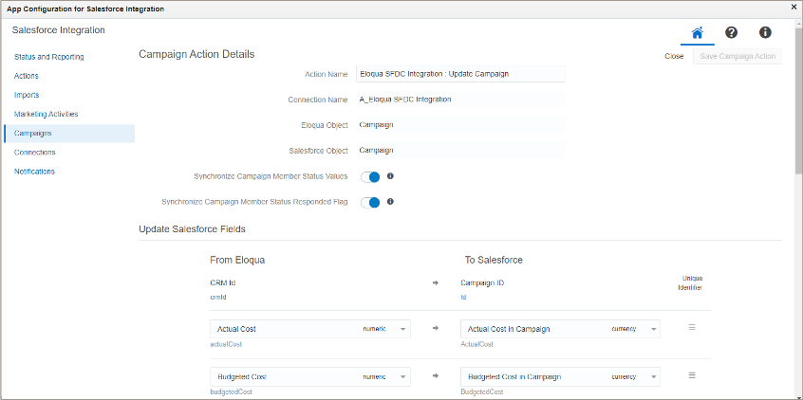
Task: Open Notifications in sidebar
Action: tap(34, 172)
